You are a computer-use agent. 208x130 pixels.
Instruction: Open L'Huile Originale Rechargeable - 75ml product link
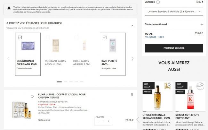pos(156,117)
